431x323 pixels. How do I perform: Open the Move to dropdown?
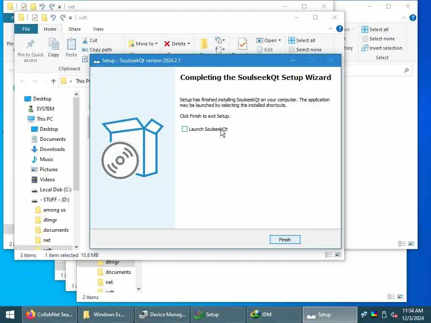[x=143, y=44]
